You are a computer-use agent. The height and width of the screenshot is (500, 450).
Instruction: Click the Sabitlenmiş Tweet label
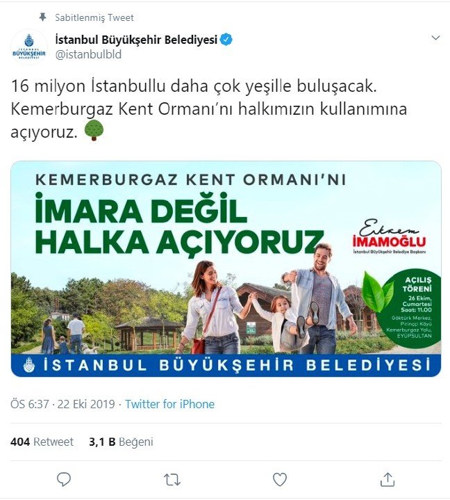pos(94,17)
